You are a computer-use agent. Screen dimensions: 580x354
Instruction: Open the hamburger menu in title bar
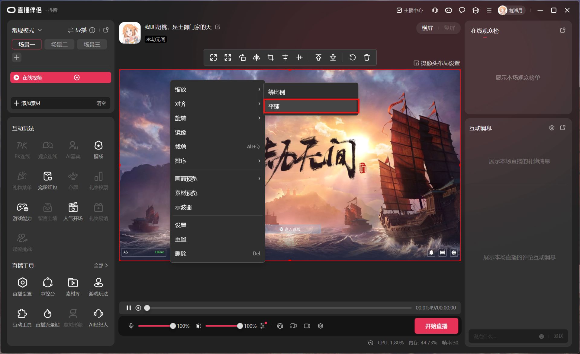[489, 10]
